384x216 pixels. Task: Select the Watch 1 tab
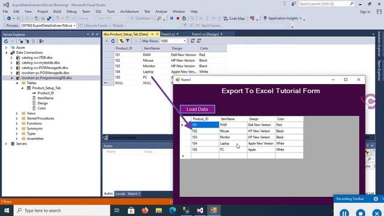pos(134,194)
